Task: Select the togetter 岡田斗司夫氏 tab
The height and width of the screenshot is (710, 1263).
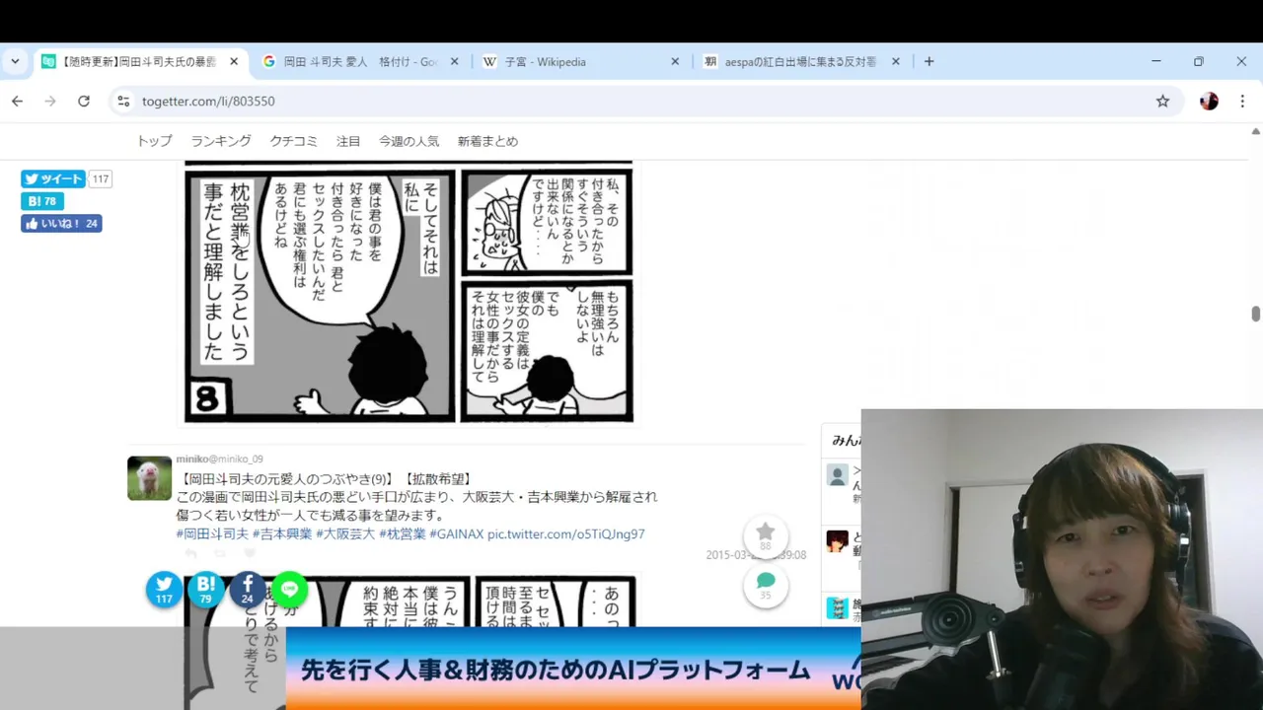Action: pos(140,61)
